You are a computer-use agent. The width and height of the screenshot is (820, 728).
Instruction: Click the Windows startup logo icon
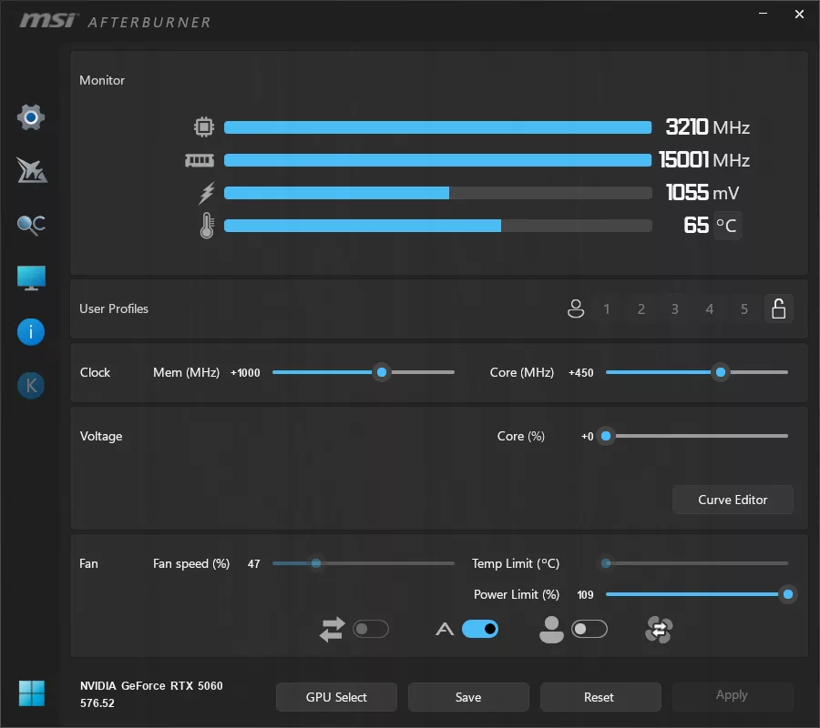click(31, 693)
